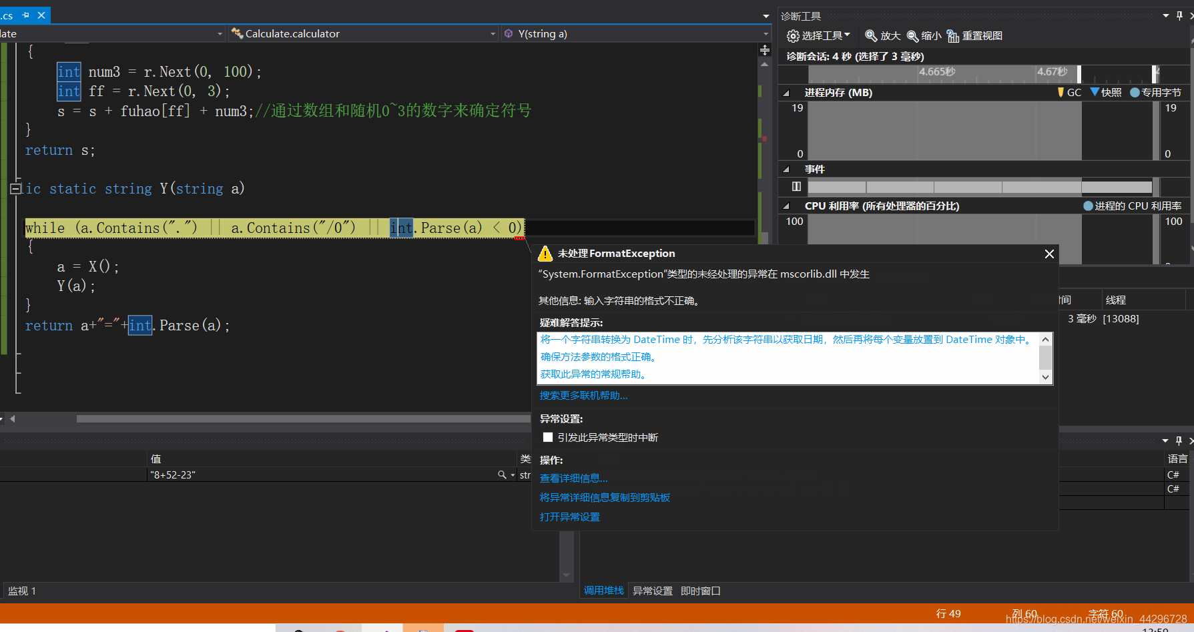
Task: Switch to the 即时窗口 tab
Action: [701, 591]
